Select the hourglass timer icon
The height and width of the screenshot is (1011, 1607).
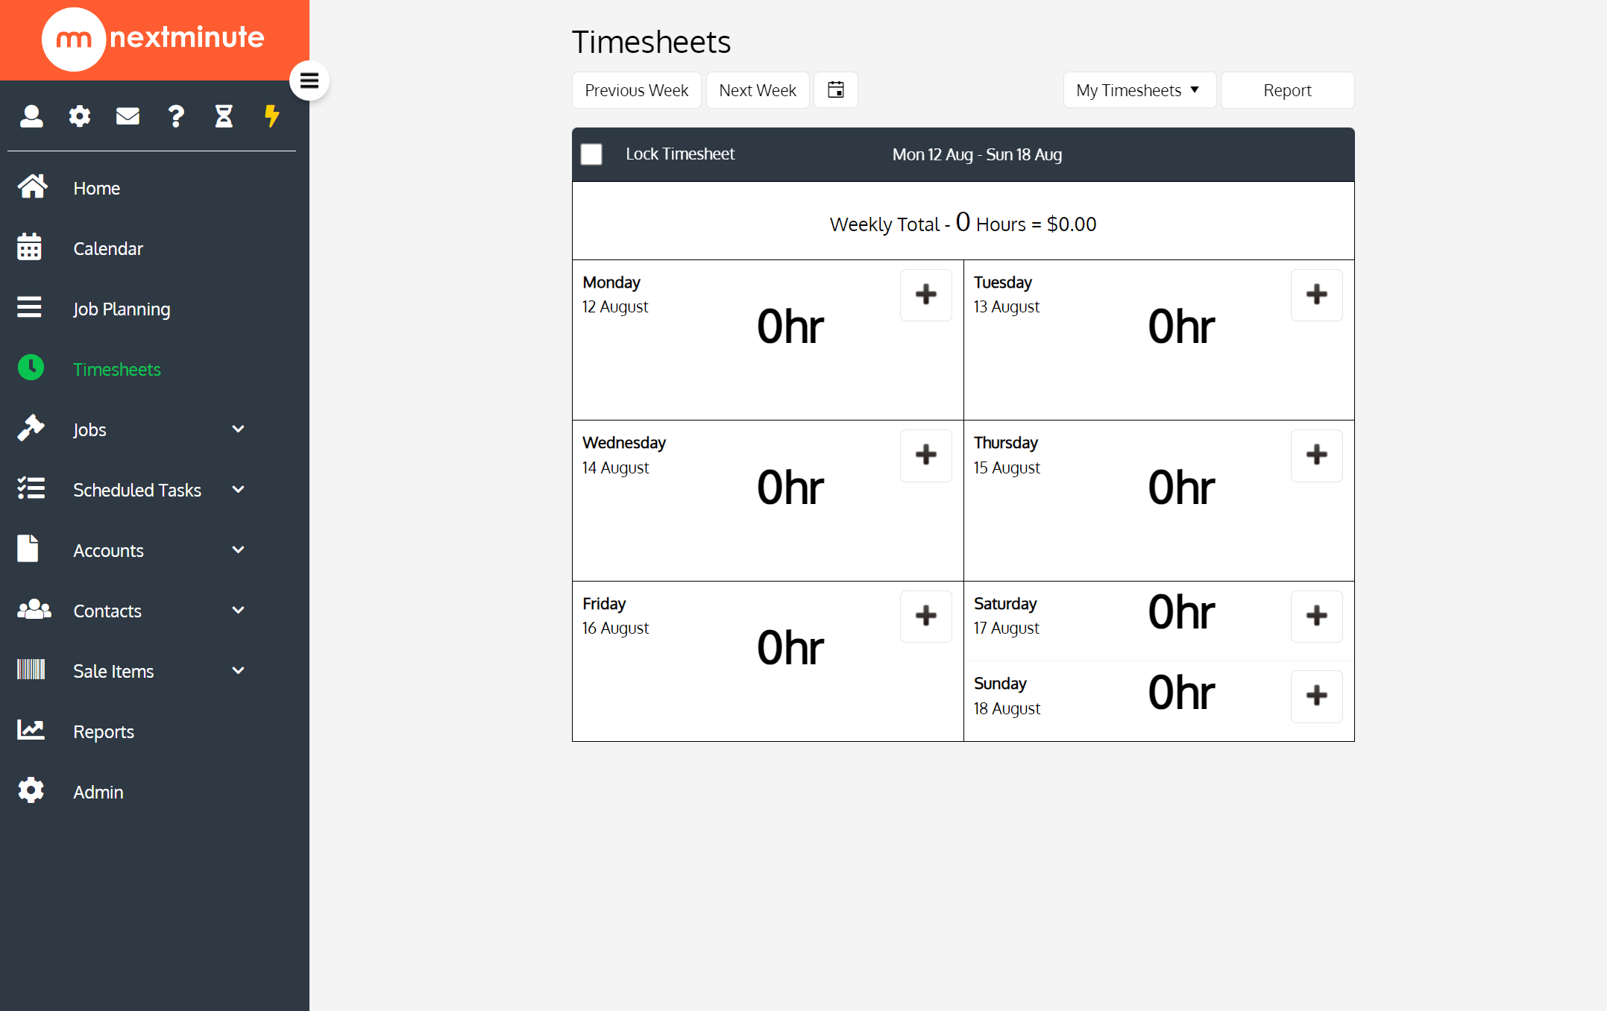224,116
